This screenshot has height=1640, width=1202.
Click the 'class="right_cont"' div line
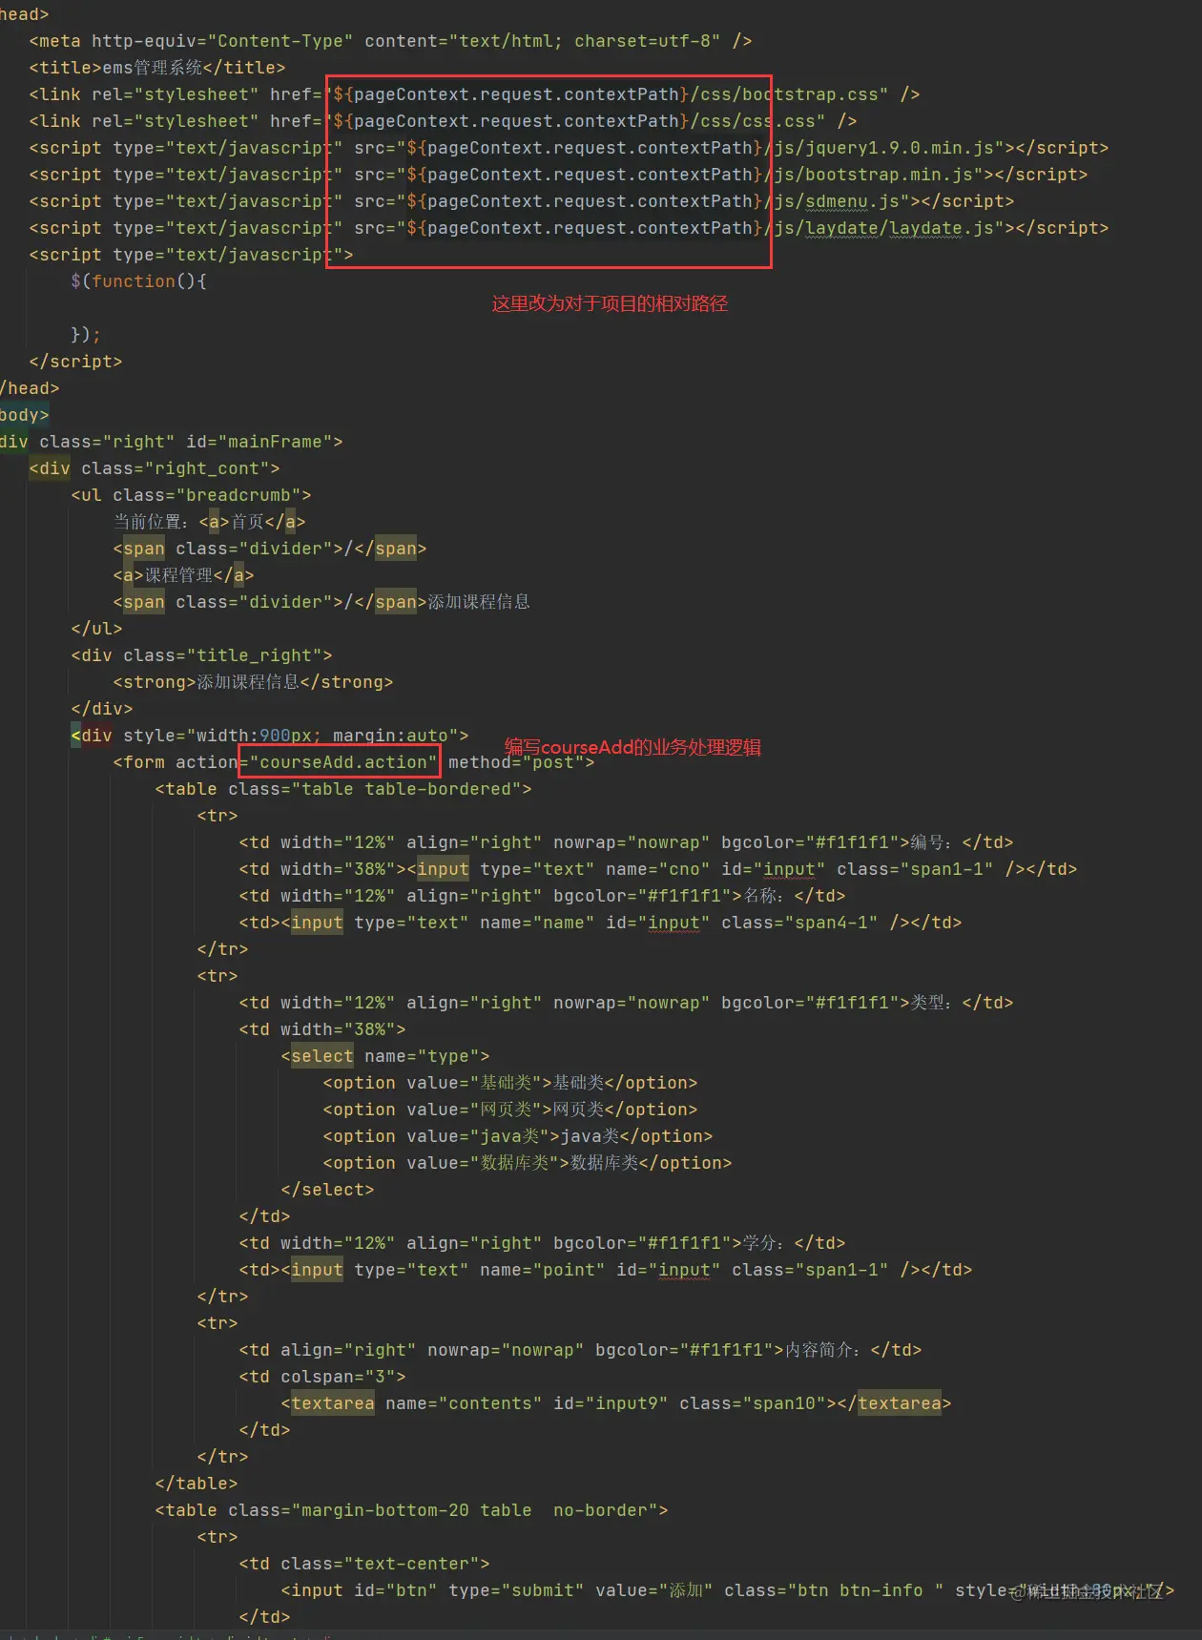155,468
